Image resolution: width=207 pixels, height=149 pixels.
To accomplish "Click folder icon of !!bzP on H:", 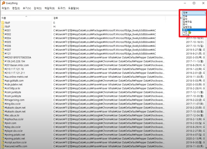I will 3,27.
